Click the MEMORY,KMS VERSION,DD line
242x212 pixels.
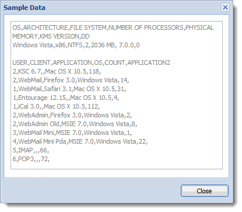click(x=51, y=36)
